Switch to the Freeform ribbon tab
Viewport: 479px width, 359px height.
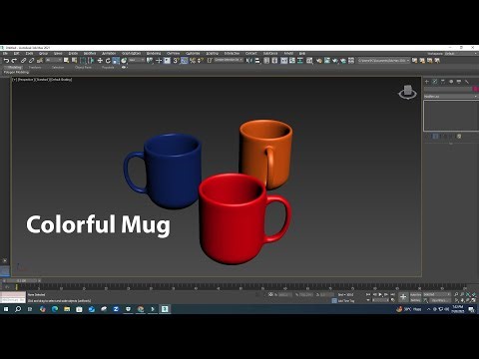[35, 67]
